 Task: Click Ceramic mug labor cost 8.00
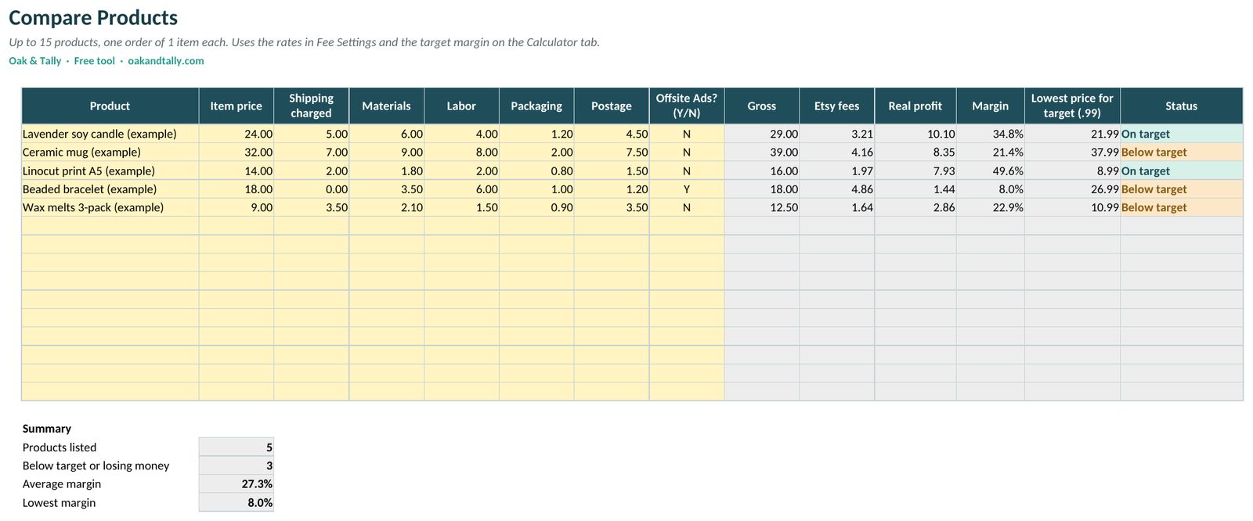(x=461, y=152)
